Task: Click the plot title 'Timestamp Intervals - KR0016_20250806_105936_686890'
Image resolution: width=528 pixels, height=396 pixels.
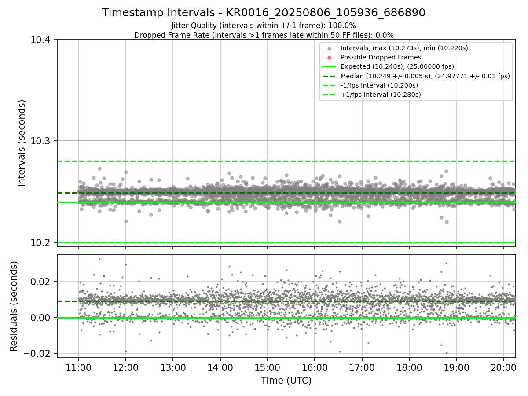Action: (x=264, y=13)
